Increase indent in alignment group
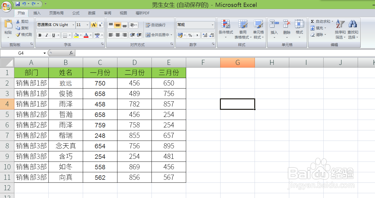This screenshot has height=198, width=375. click(x=139, y=35)
